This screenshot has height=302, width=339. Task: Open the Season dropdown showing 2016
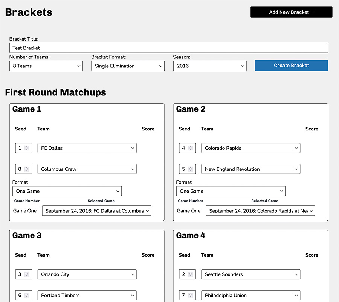(210, 66)
